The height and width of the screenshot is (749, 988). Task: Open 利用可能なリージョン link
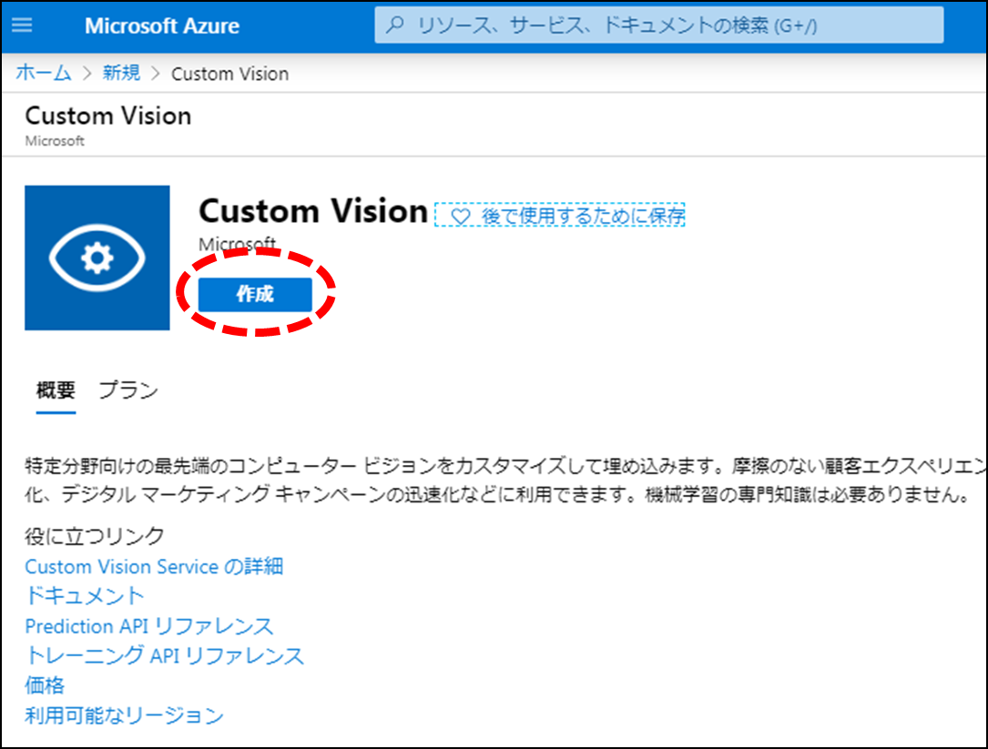tap(124, 715)
